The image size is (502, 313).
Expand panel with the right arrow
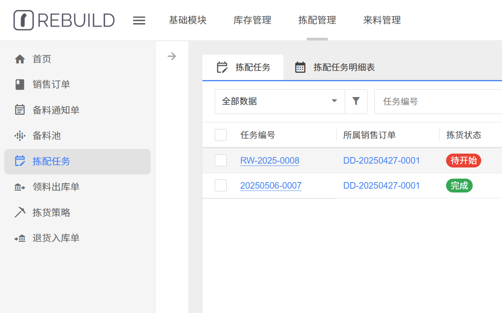click(172, 57)
